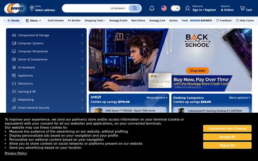Click the Server & Components icon
Image resolution: width=258 pixels, height=161 pixels.
click(14, 59)
